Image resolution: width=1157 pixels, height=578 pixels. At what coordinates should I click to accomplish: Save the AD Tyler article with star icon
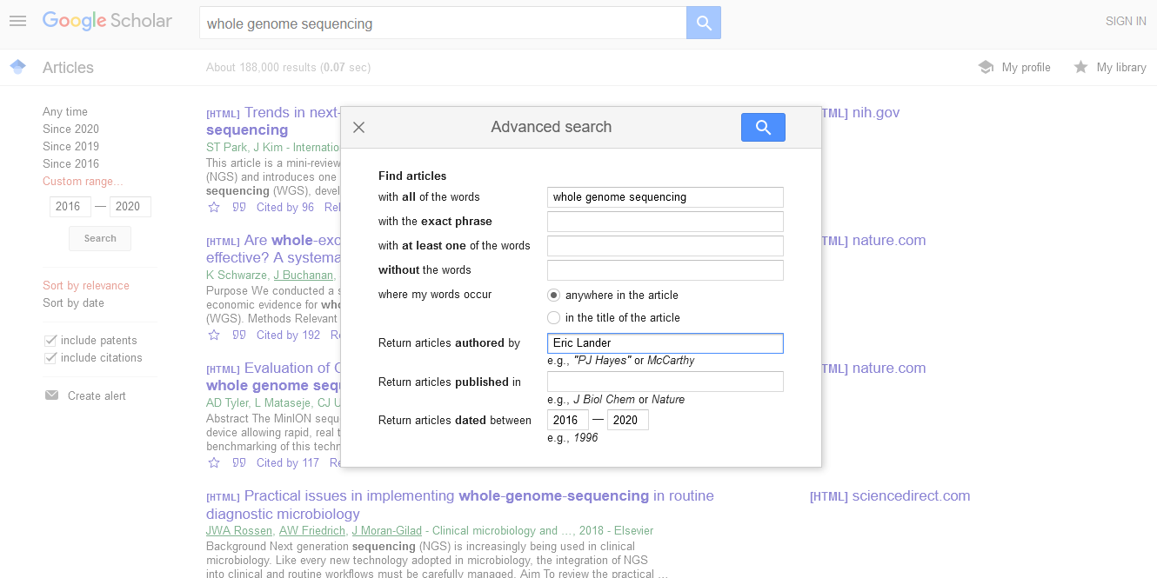(x=214, y=463)
